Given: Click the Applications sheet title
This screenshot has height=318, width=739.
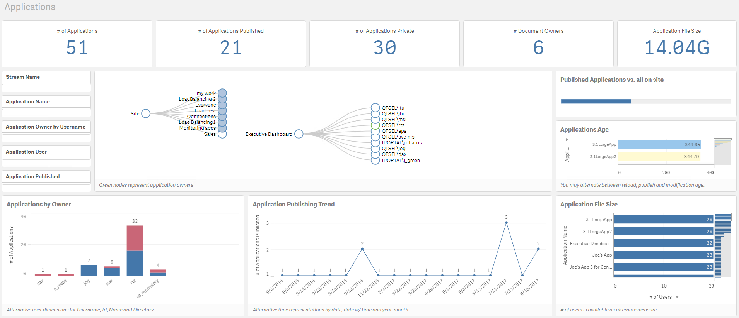Looking at the screenshot, I should [x=30, y=7].
